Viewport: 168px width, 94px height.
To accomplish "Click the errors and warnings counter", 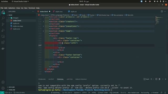I will (8, 93).
